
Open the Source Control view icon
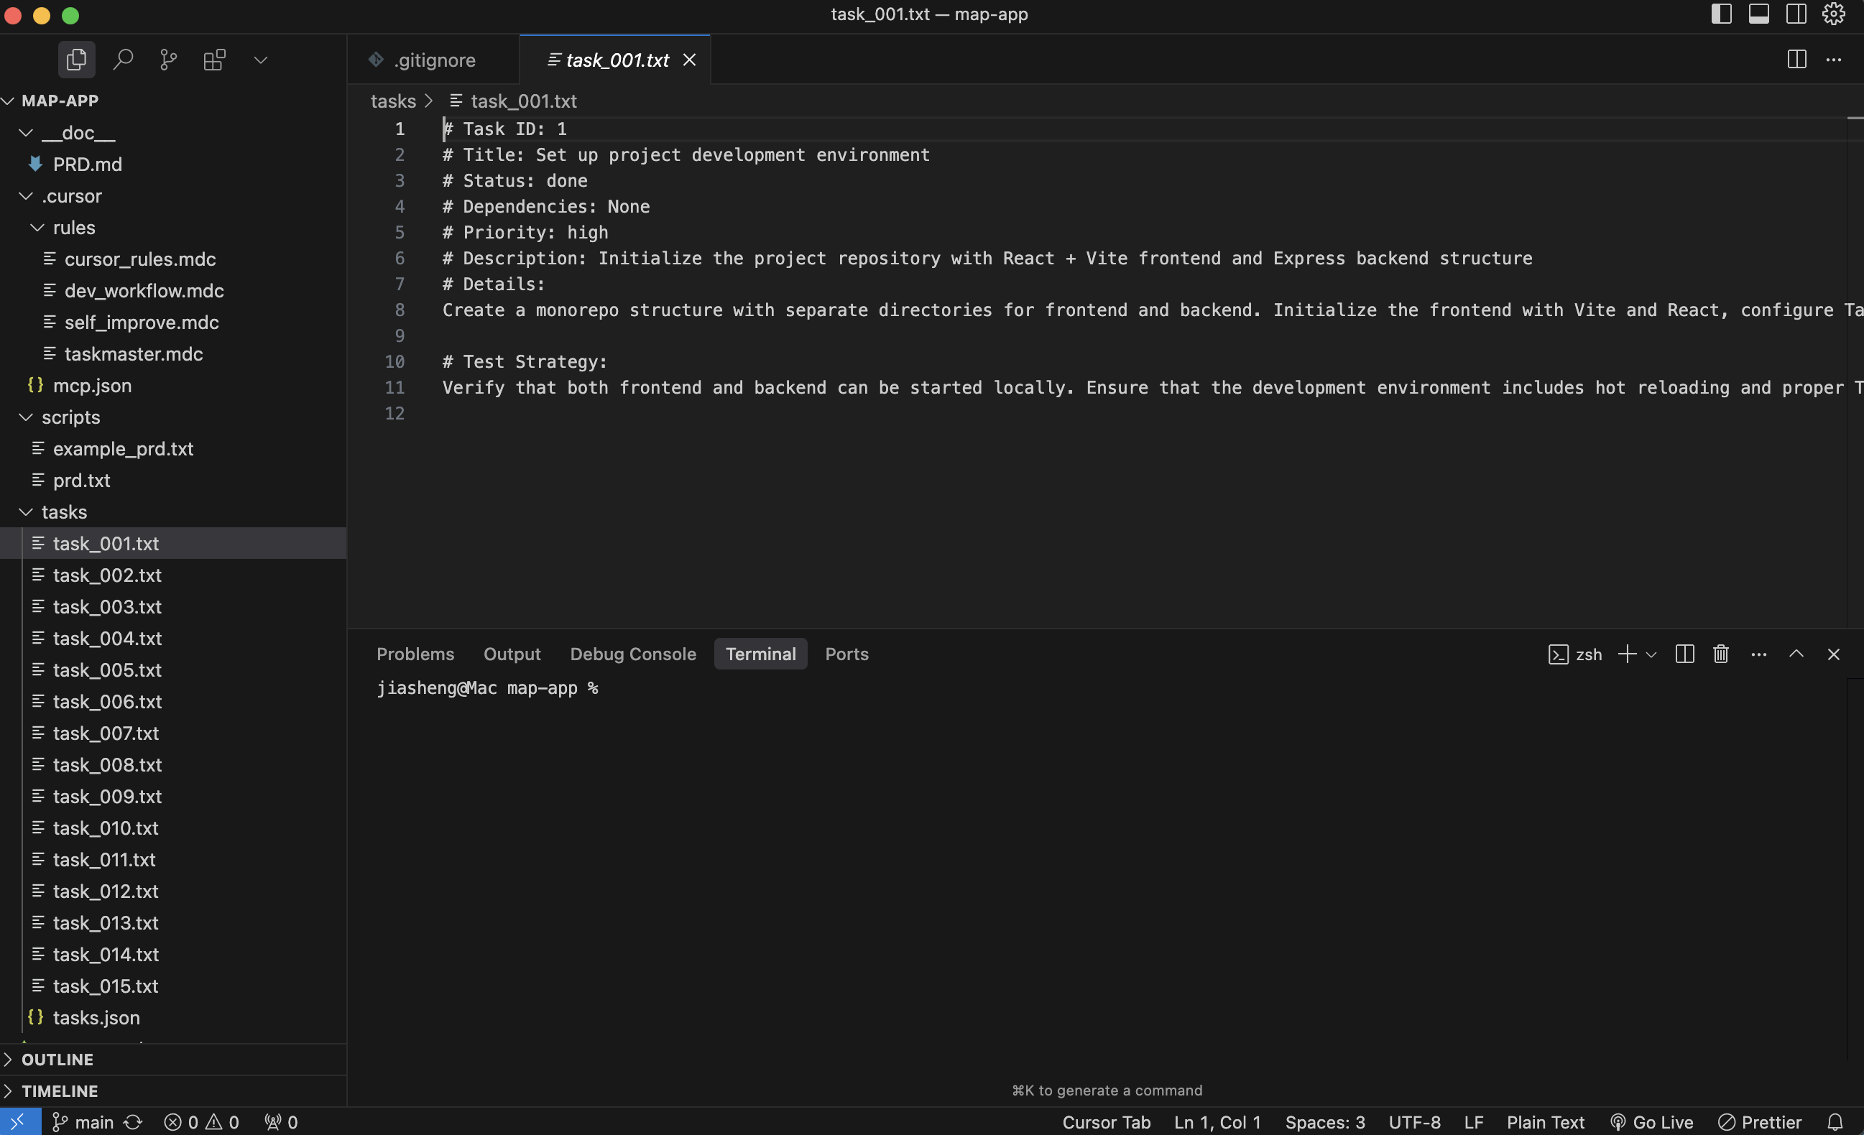169,60
